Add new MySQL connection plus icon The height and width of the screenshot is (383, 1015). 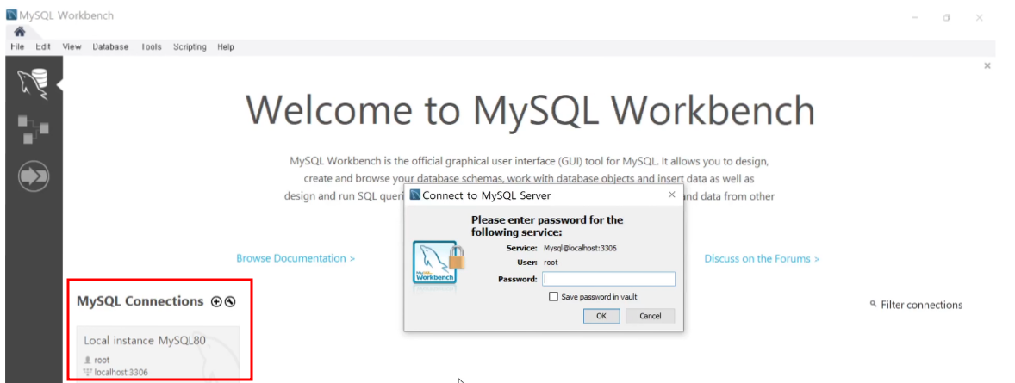pos(217,301)
